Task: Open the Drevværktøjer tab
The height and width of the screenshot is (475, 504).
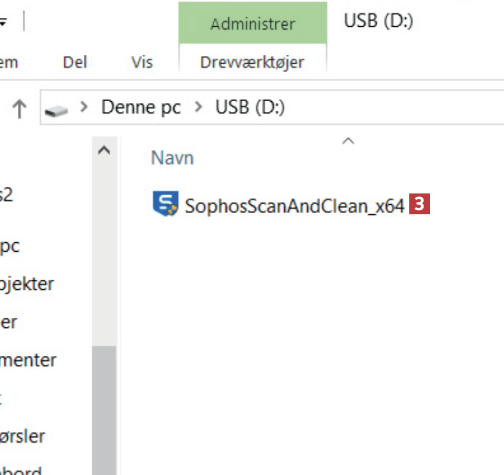Action: coord(253,62)
